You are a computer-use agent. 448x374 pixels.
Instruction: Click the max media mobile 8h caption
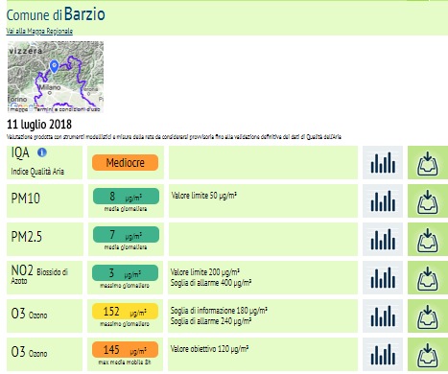tap(125, 362)
